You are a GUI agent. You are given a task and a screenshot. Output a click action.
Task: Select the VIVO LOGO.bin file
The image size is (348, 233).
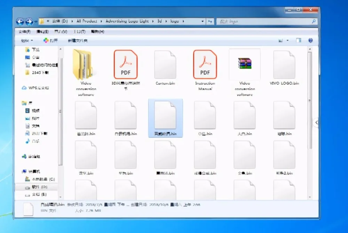coord(284,68)
